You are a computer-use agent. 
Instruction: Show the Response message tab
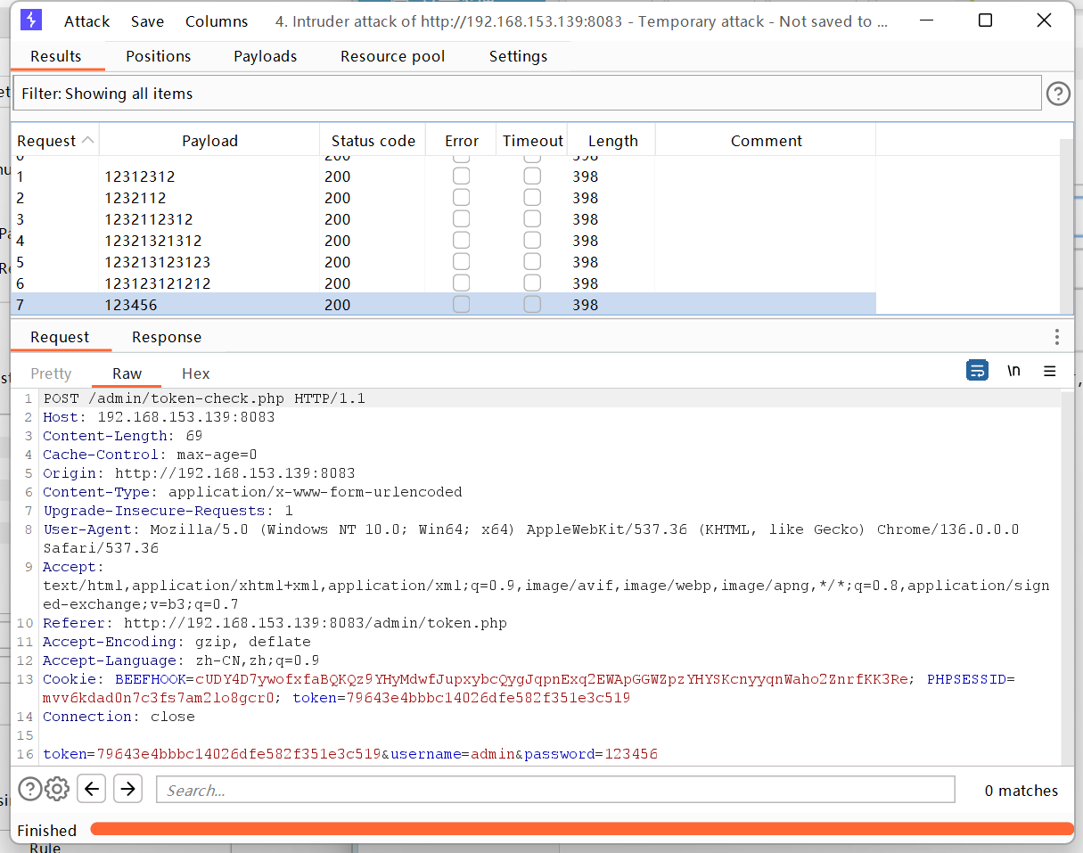pos(167,337)
